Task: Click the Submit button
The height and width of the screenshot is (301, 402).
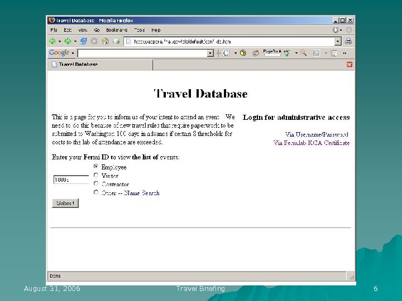Action: point(65,203)
